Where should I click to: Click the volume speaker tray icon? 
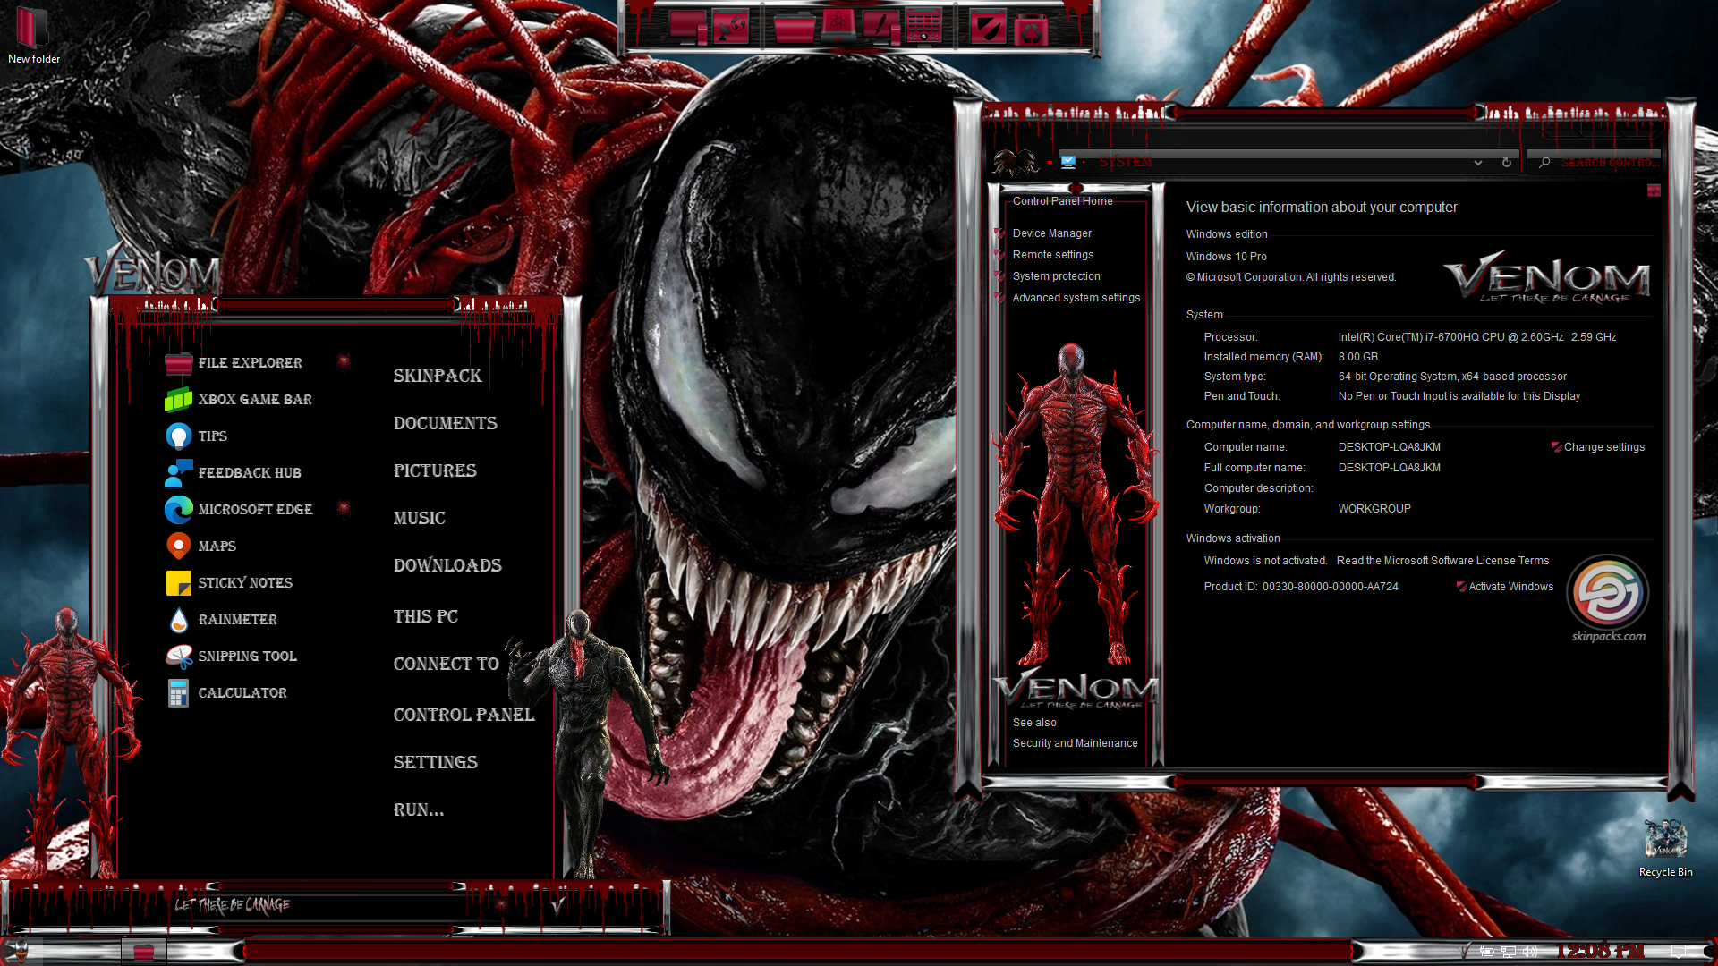[1530, 952]
